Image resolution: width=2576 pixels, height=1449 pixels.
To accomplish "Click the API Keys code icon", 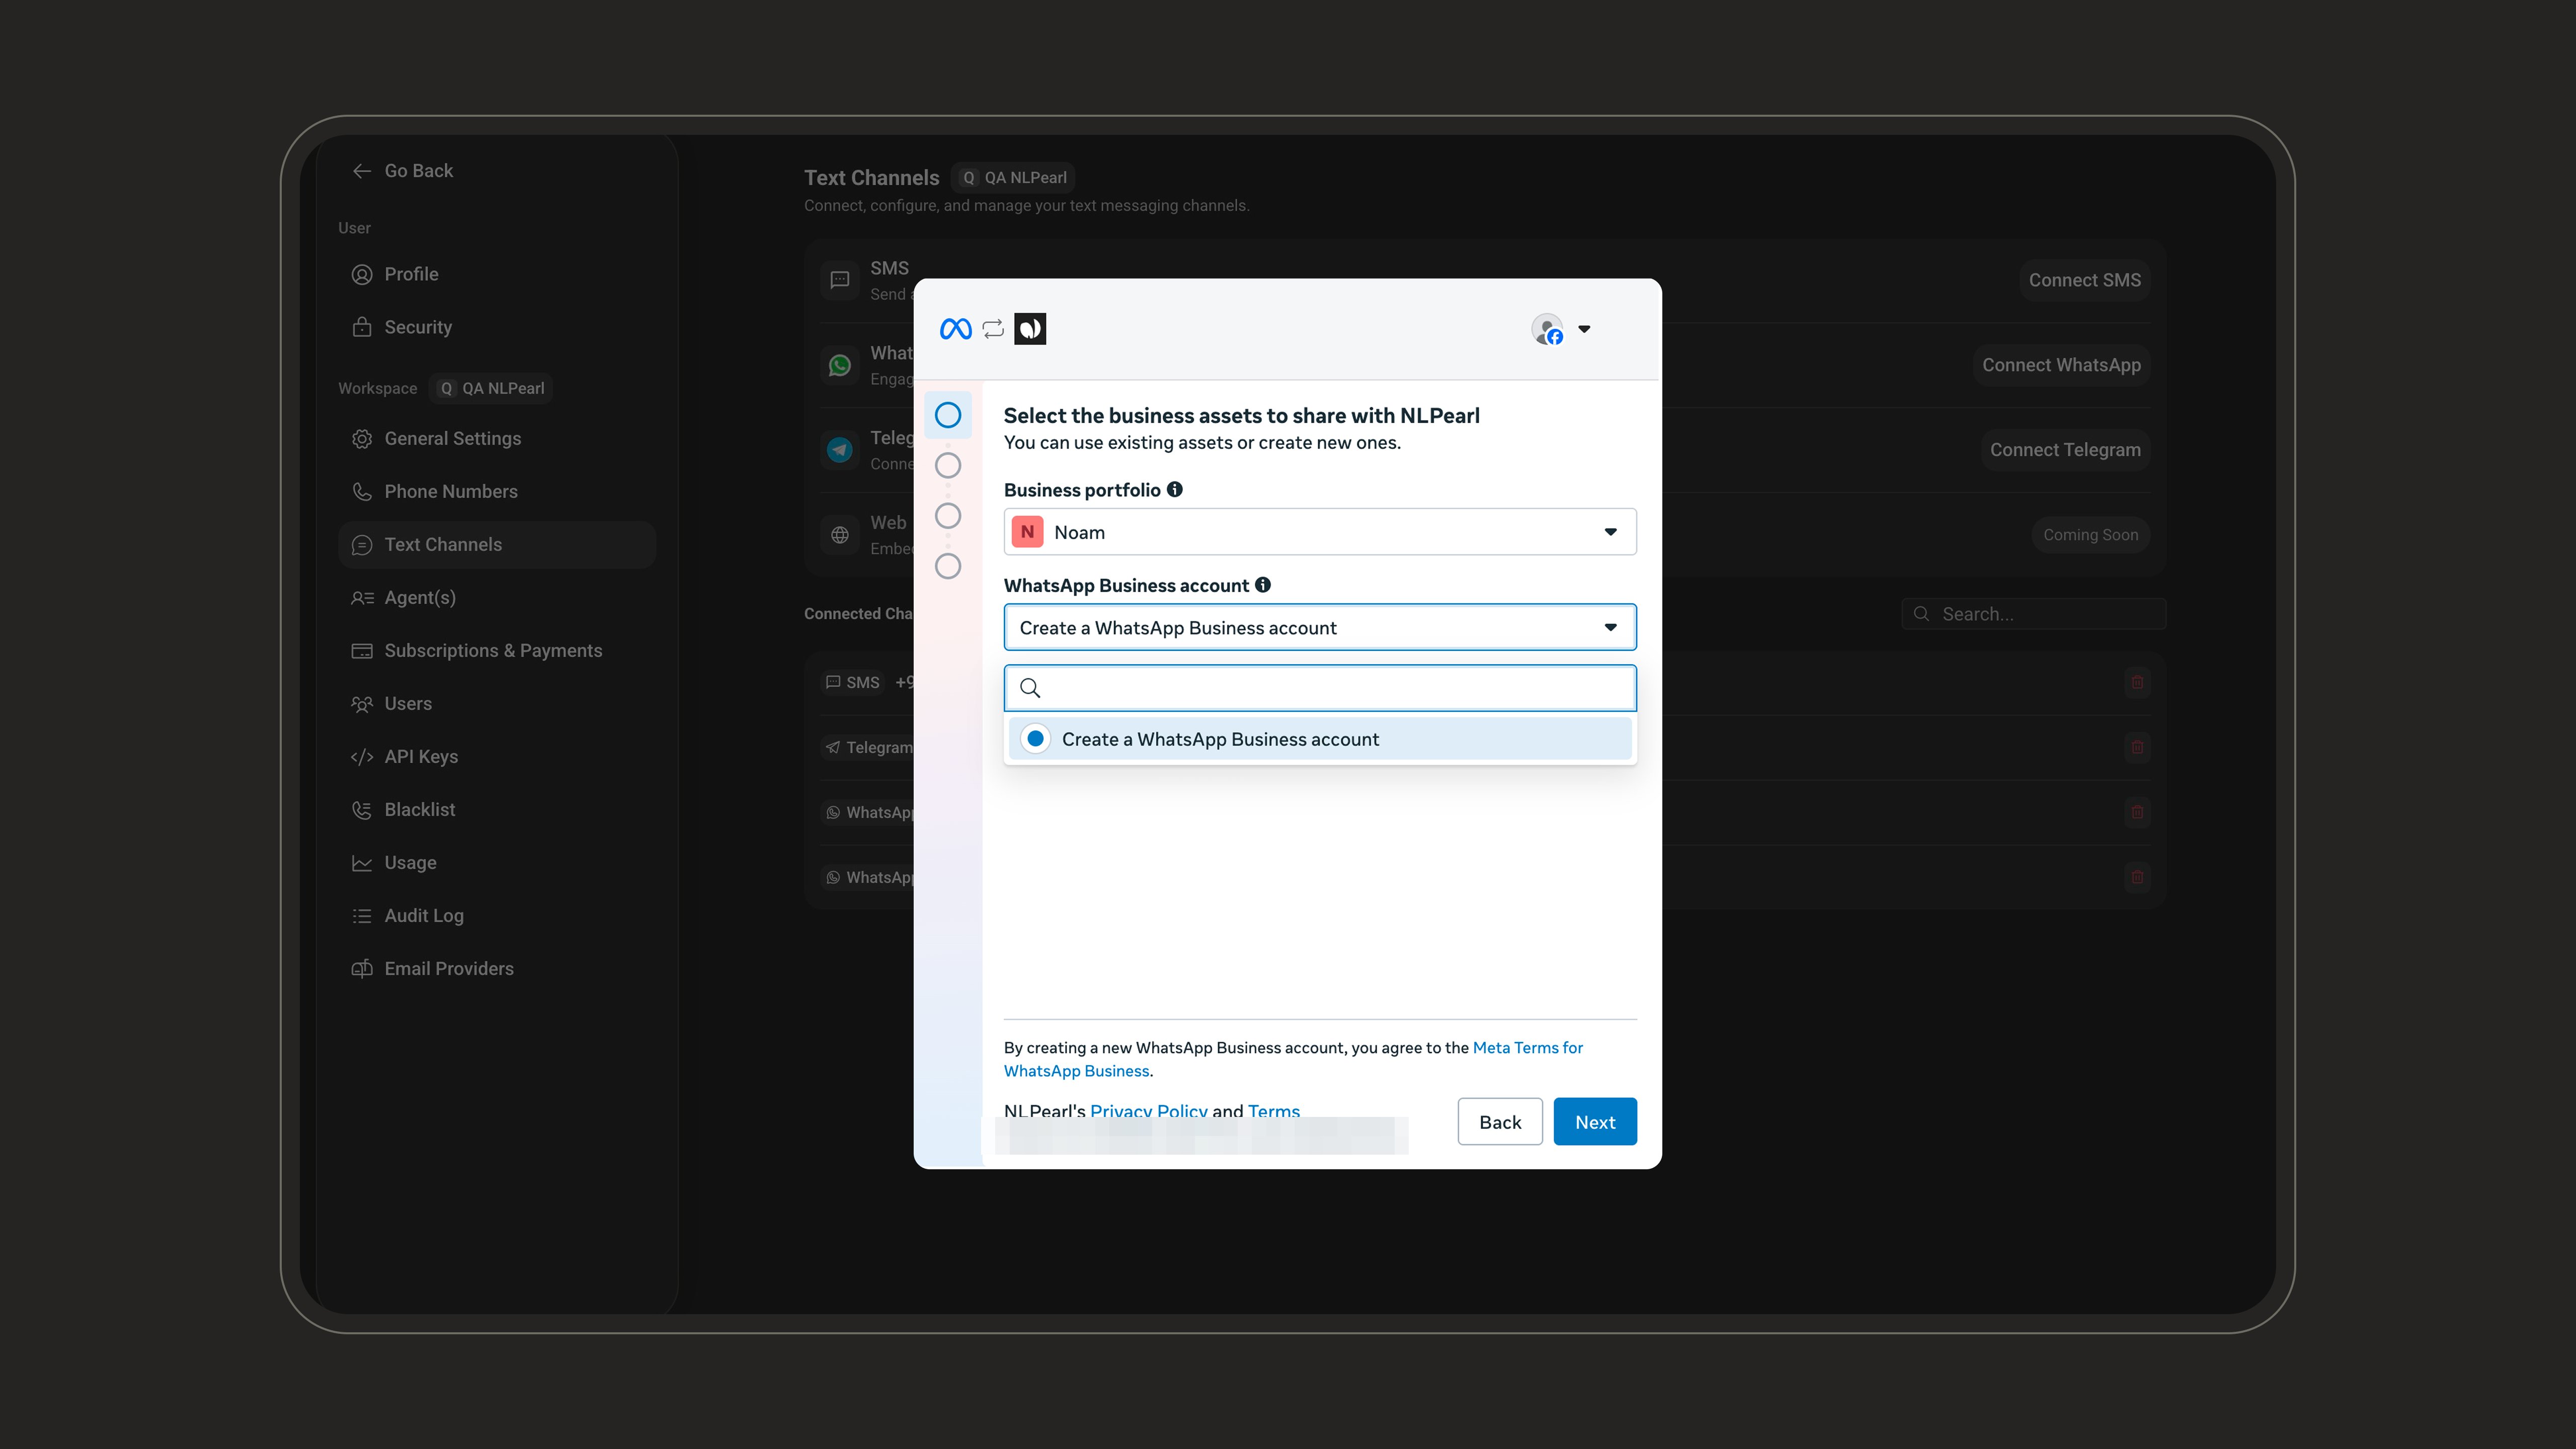I will point(362,757).
